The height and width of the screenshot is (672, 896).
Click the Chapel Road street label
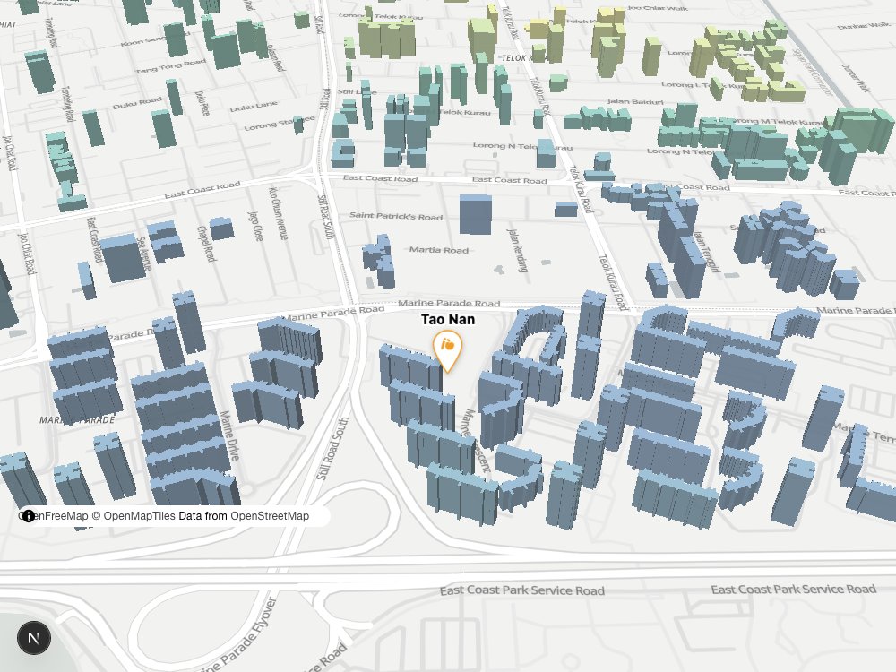pos(206,244)
